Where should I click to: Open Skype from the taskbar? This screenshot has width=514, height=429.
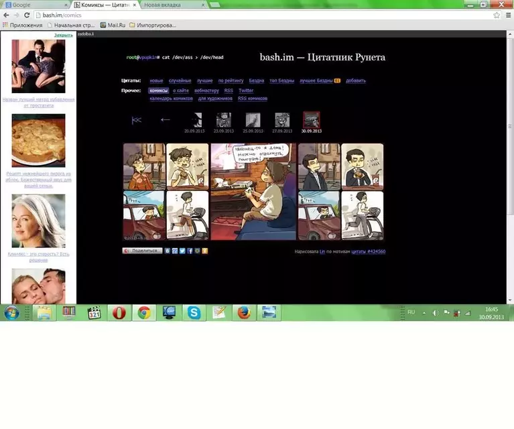tap(194, 312)
